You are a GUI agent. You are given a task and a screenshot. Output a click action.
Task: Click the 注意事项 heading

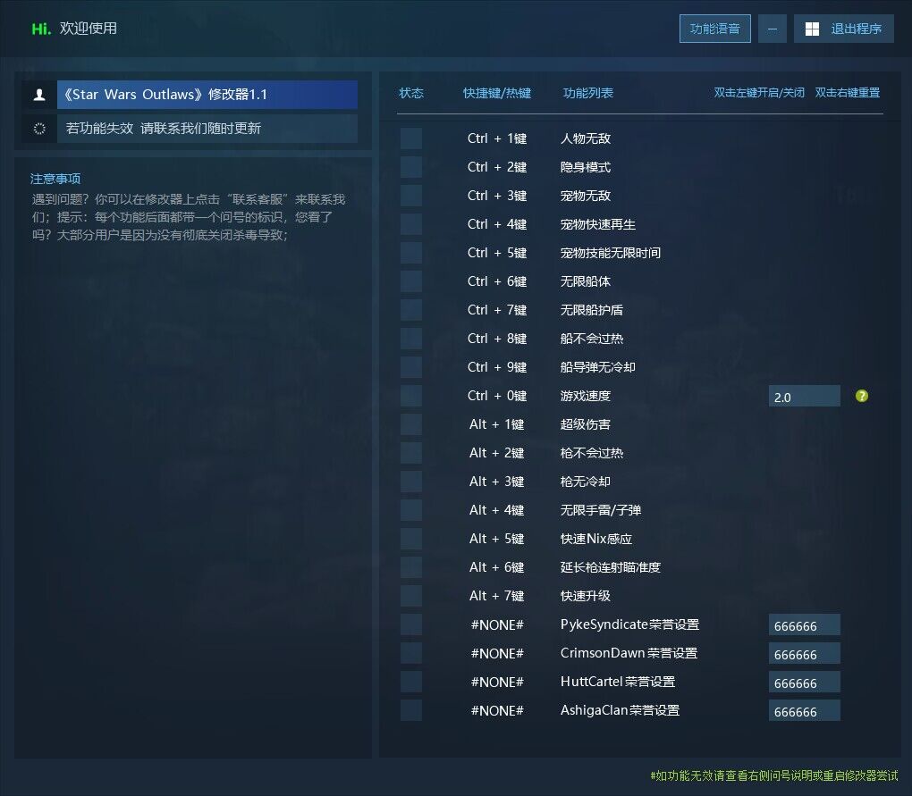55,179
